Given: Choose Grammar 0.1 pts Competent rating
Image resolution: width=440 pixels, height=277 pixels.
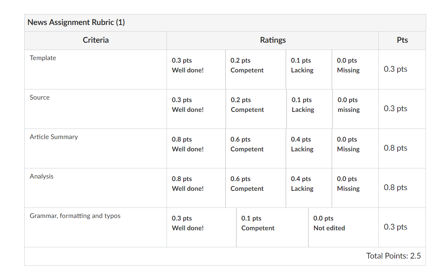Looking at the screenshot, I should point(272,227).
